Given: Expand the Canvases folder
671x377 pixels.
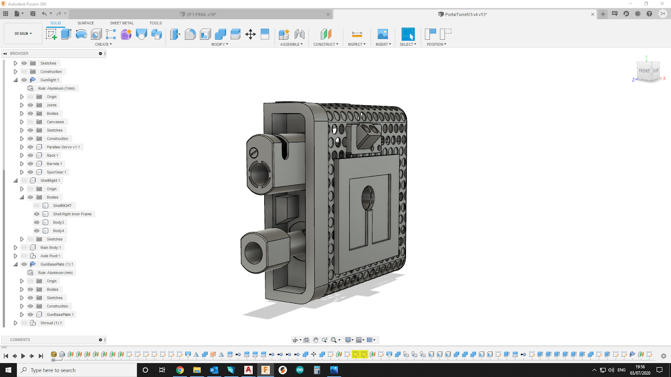Looking at the screenshot, I should coord(22,122).
